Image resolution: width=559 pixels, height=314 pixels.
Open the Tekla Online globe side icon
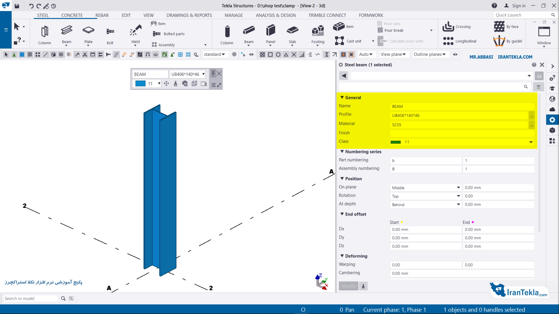[552, 99]
